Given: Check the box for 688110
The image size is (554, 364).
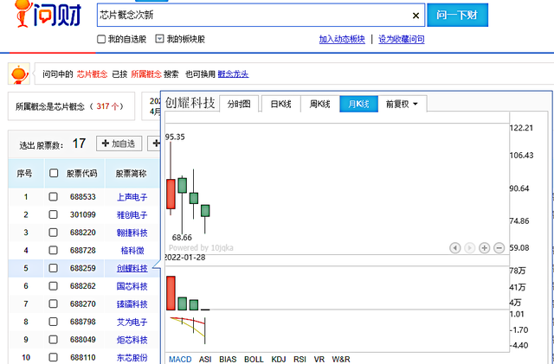Looking at the screenshot, I should [53, 357].
